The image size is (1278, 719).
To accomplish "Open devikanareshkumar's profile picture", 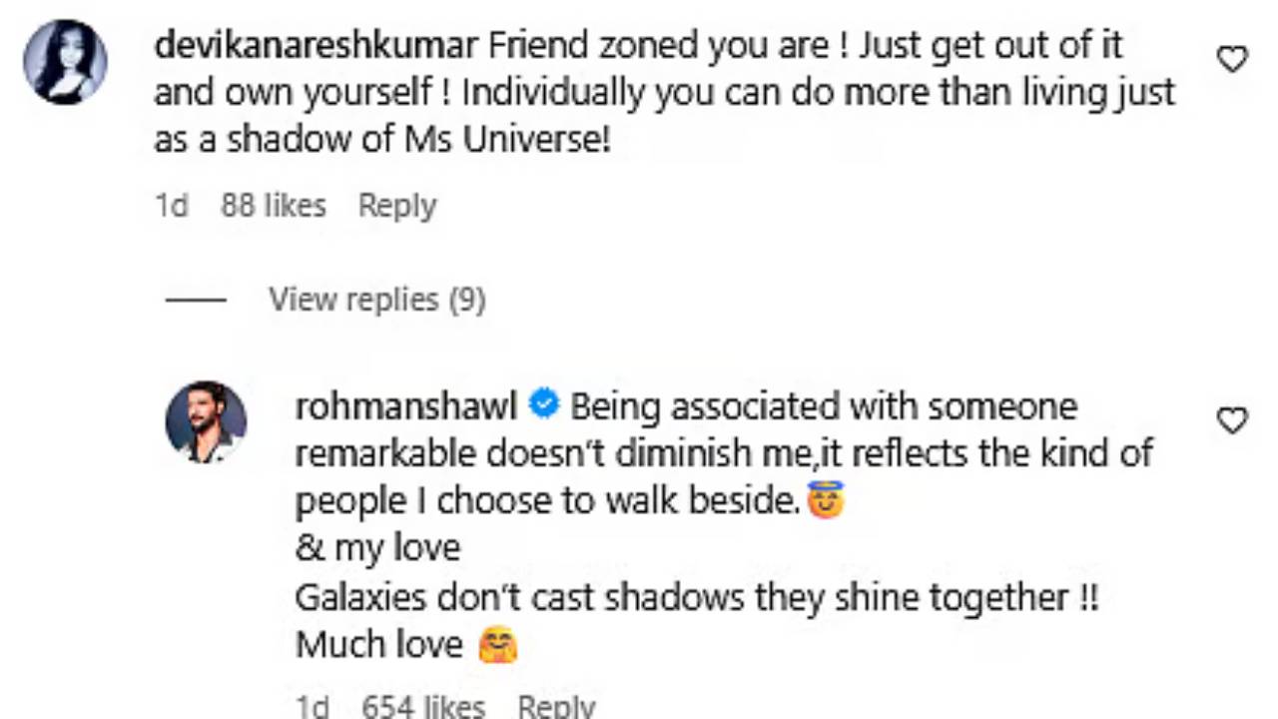I will [65, 62].
